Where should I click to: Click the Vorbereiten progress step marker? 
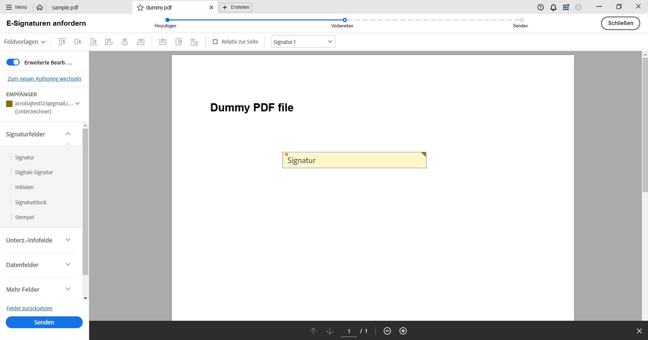coord(345,20)
